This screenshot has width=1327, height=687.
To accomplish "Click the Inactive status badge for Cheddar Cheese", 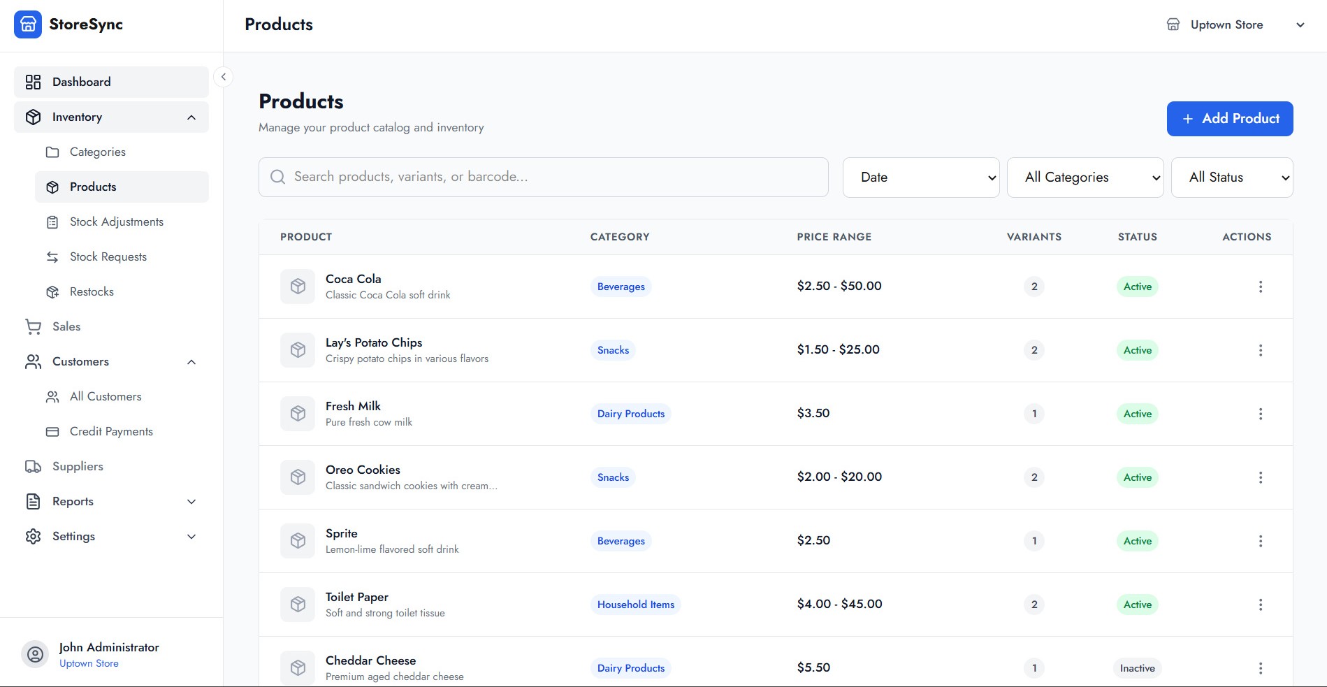I will pyautogui.click(x=1137, y=668).
